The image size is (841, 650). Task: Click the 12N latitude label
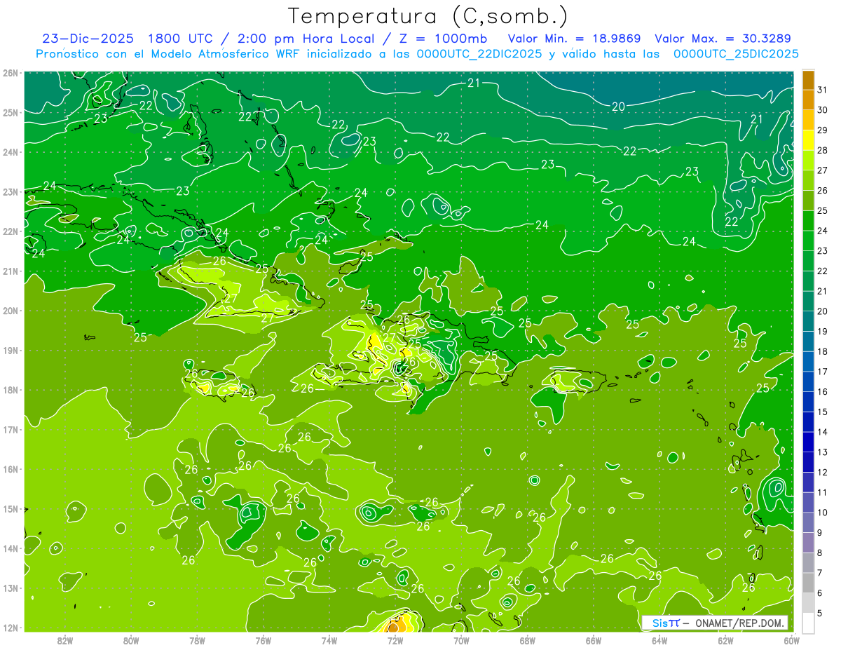[x=10, y=628]
